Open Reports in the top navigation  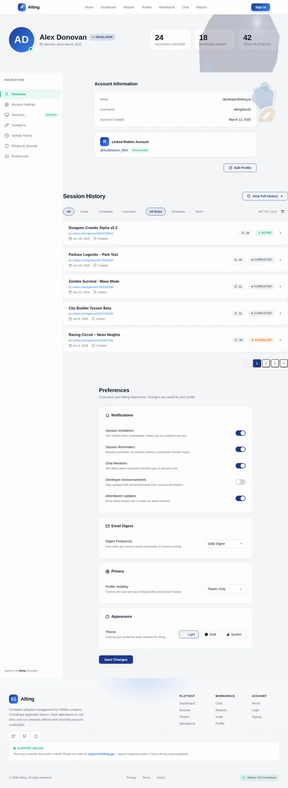(x=202, y=7)
